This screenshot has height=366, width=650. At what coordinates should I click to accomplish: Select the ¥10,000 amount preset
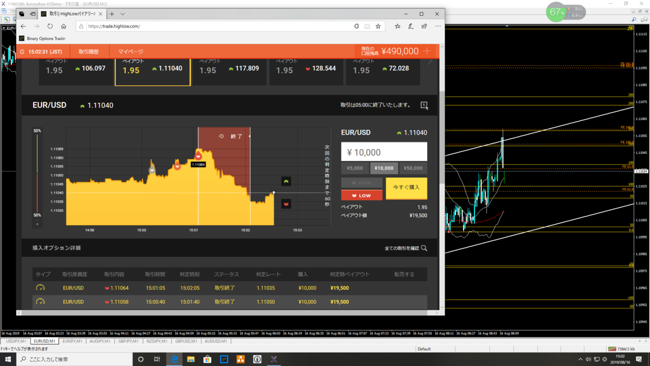384,168
